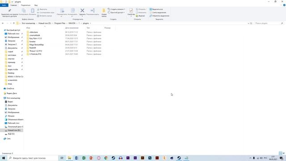Select the forester folder

33,42
